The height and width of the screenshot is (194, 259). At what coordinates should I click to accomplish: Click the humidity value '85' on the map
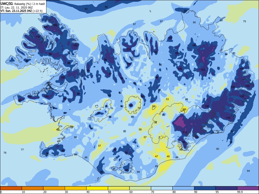(x=177, y=157)
